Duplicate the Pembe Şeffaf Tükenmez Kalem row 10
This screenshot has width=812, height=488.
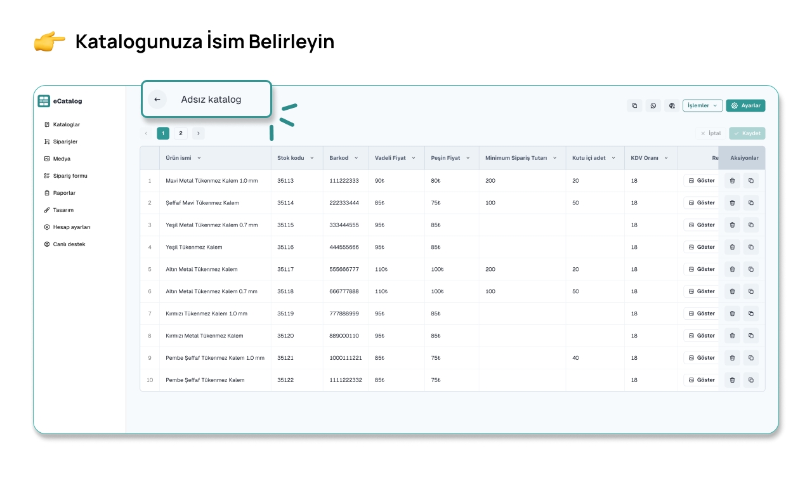click(x=750, y=380)
